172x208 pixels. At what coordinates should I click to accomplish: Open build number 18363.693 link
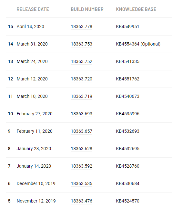[x=82, y=114]
